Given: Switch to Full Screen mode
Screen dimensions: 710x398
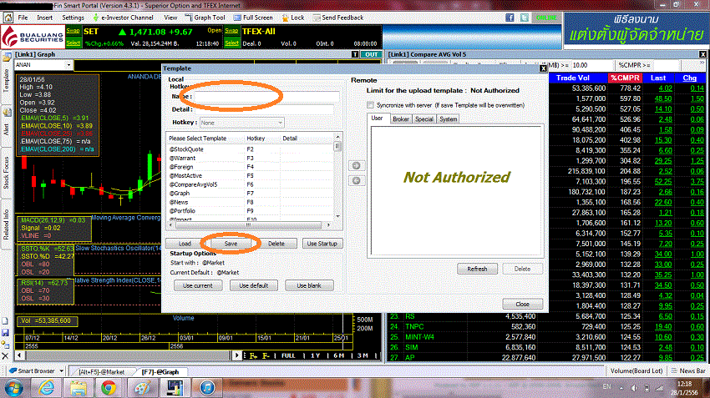Looking at the screenshot, I should [x=253, y=18].
